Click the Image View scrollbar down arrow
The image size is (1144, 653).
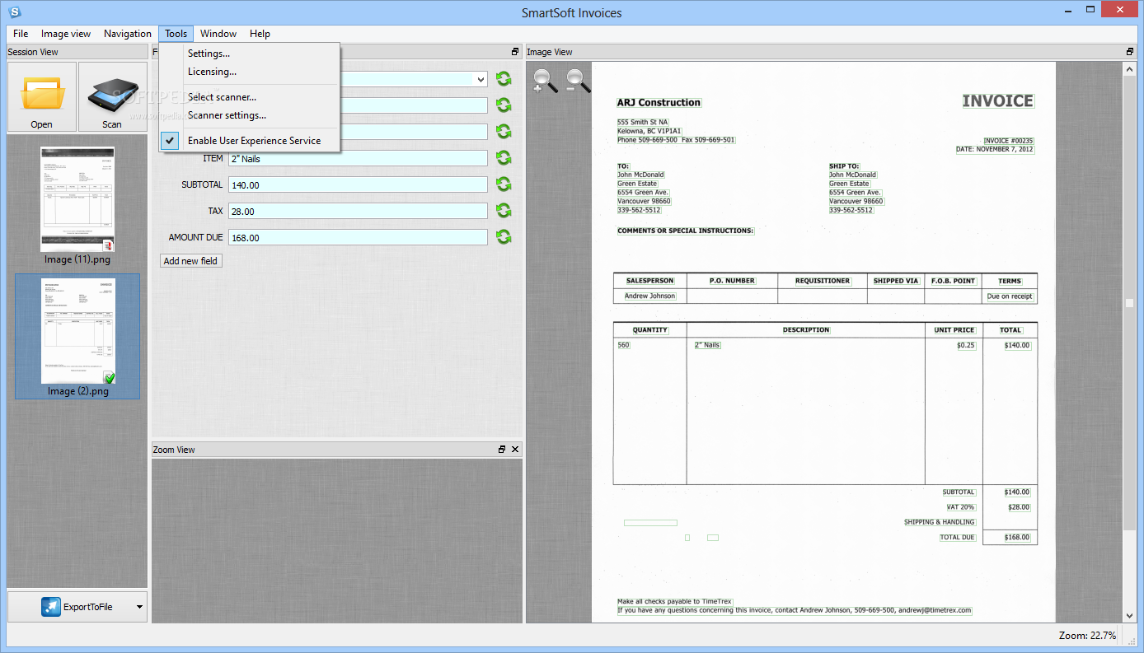click(1130, 615)
